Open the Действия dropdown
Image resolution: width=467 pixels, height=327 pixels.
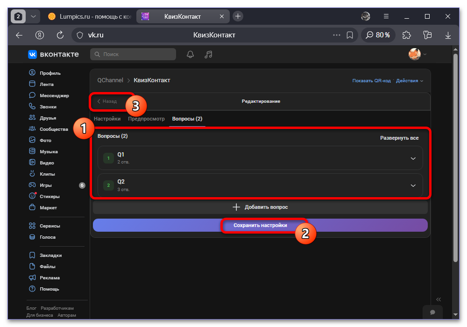pos(409,81)
